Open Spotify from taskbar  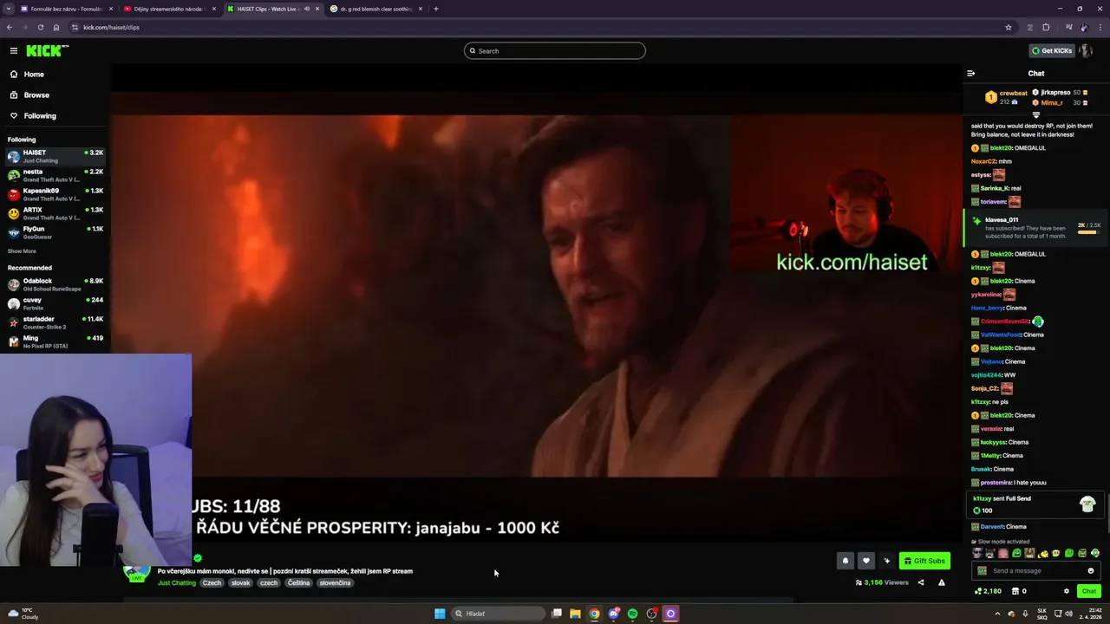coord(632,614)
